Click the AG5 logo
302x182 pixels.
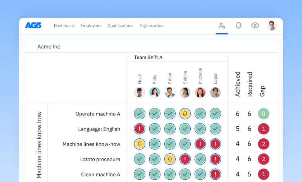(33, 26)
